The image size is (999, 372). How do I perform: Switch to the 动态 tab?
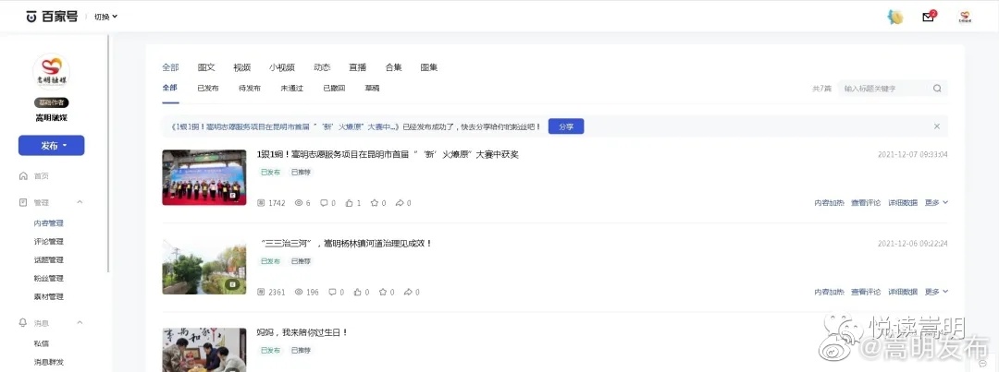click(x=322, y=67)
